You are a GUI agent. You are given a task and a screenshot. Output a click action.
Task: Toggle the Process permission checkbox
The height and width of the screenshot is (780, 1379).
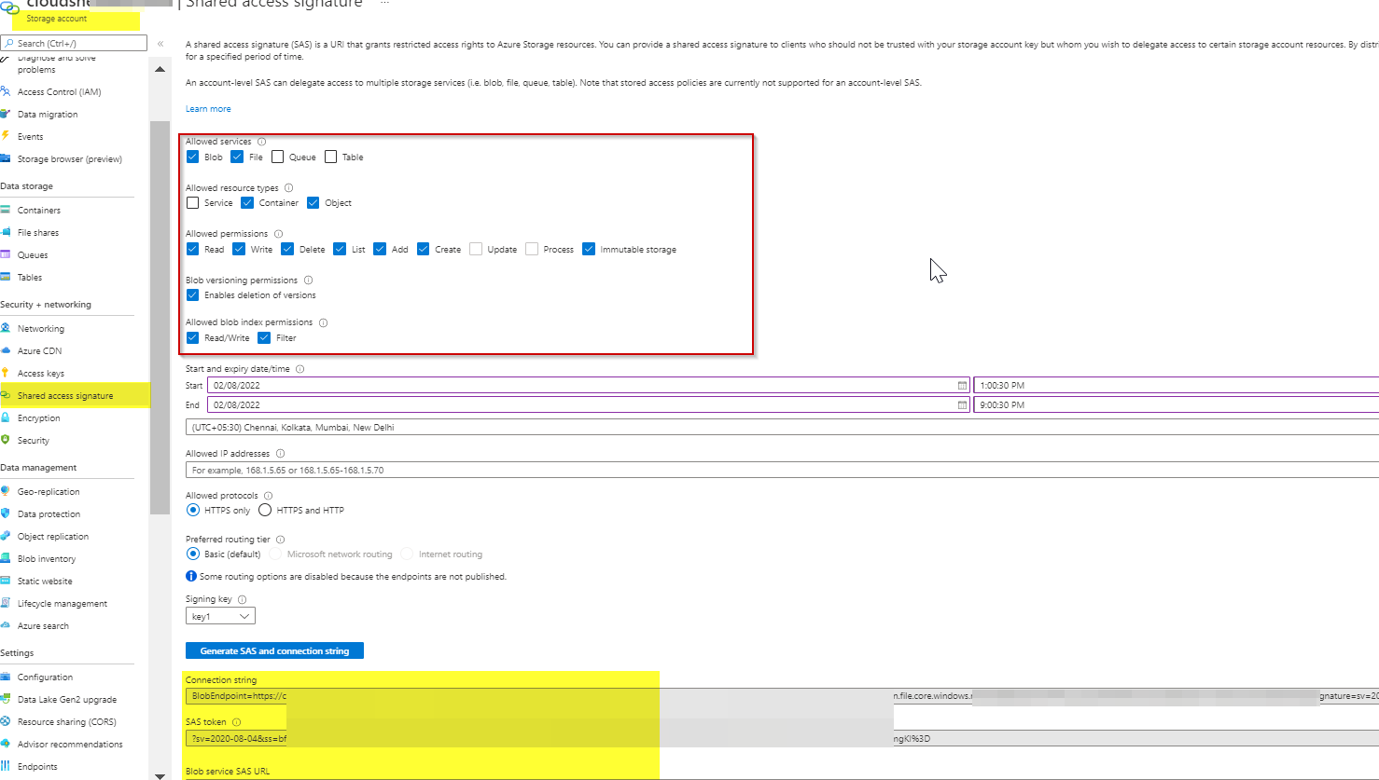pyautogui.click(x=532, y=249)
